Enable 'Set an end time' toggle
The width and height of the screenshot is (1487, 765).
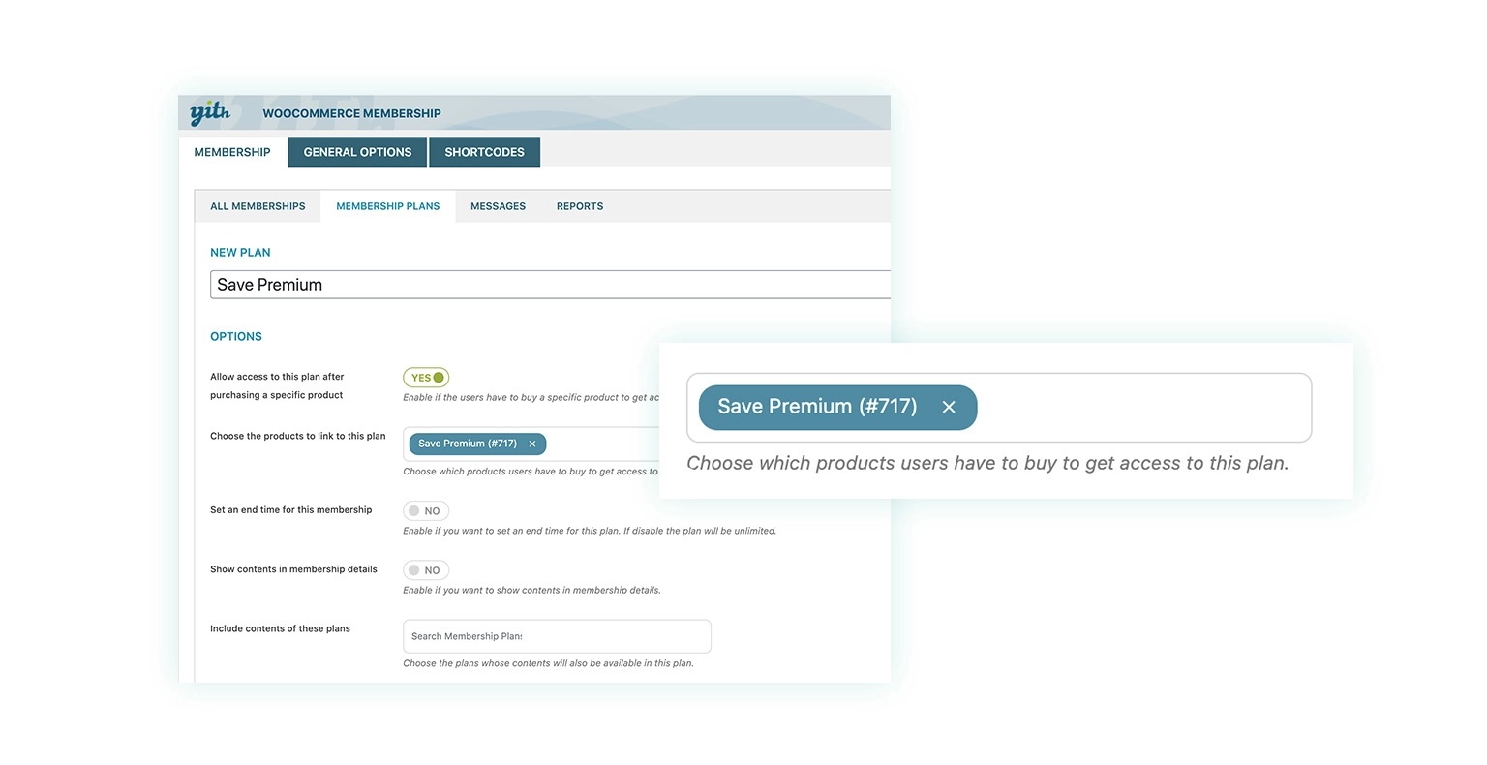426,511
